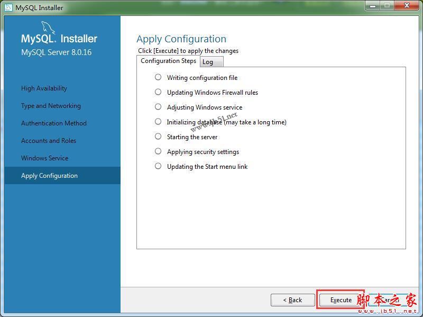Click the status circle next to Adjusting Windows service
423x317 pixels.
[x=158, y=107]
